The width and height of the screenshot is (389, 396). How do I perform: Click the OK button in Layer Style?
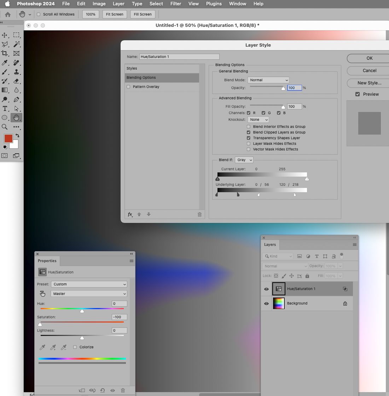pyautogui.click(x=369, y=58)
